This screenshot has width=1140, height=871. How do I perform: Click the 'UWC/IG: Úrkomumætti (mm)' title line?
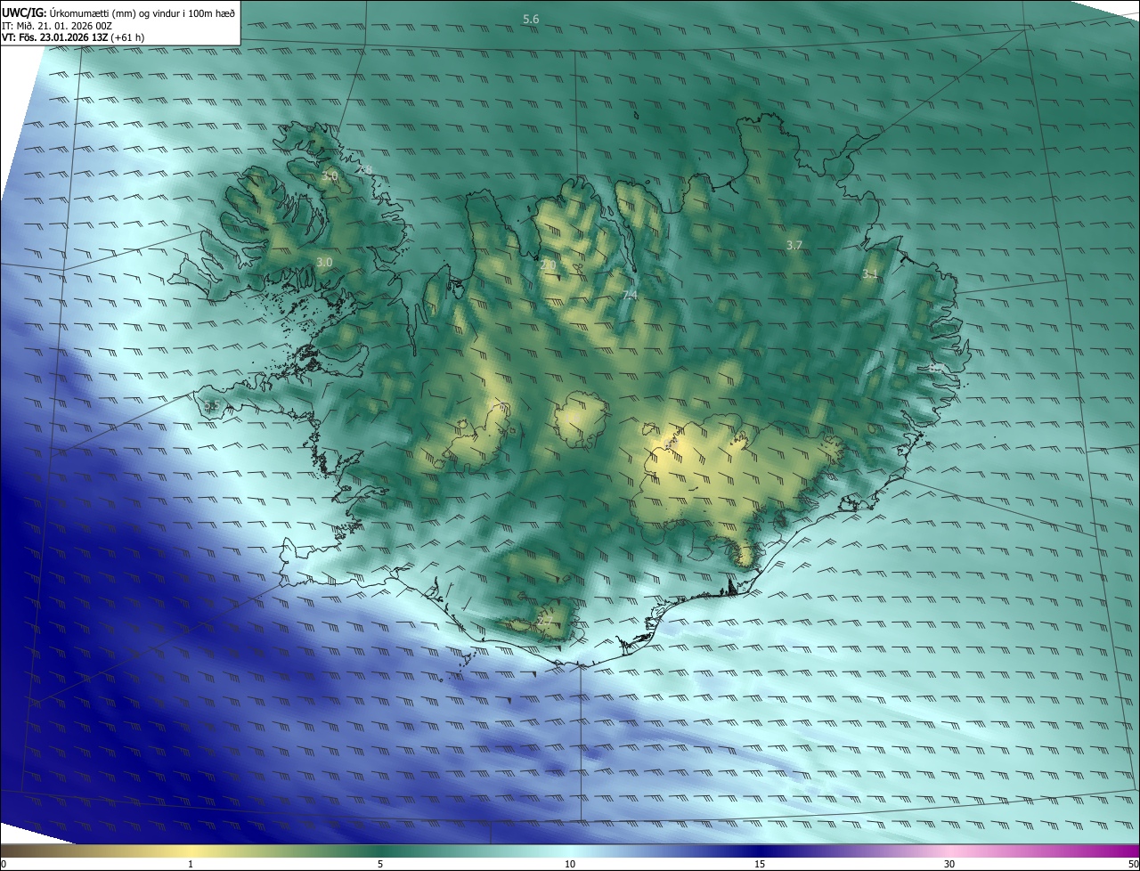[x=119, y=12]
